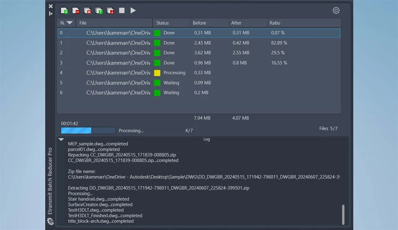Click the green status square of row 5
This screenshot has height=230, width=398.
[157, 83]
